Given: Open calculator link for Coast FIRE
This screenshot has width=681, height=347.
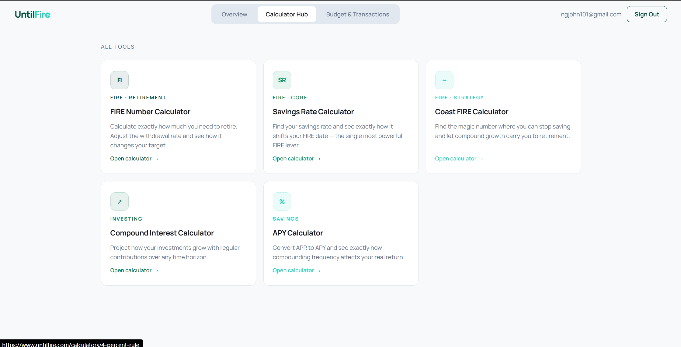Looking at the screenshot, I should pyautogui.click(x=459, y=159).
